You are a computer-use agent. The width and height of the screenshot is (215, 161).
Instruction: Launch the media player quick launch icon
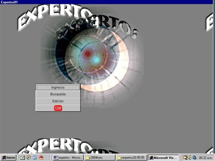[x=29, y=158]
